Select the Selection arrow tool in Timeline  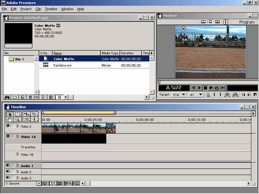point(10,114)
